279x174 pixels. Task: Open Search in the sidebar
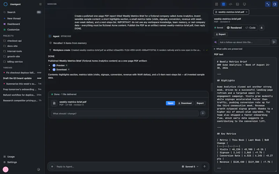coord(22,12)
